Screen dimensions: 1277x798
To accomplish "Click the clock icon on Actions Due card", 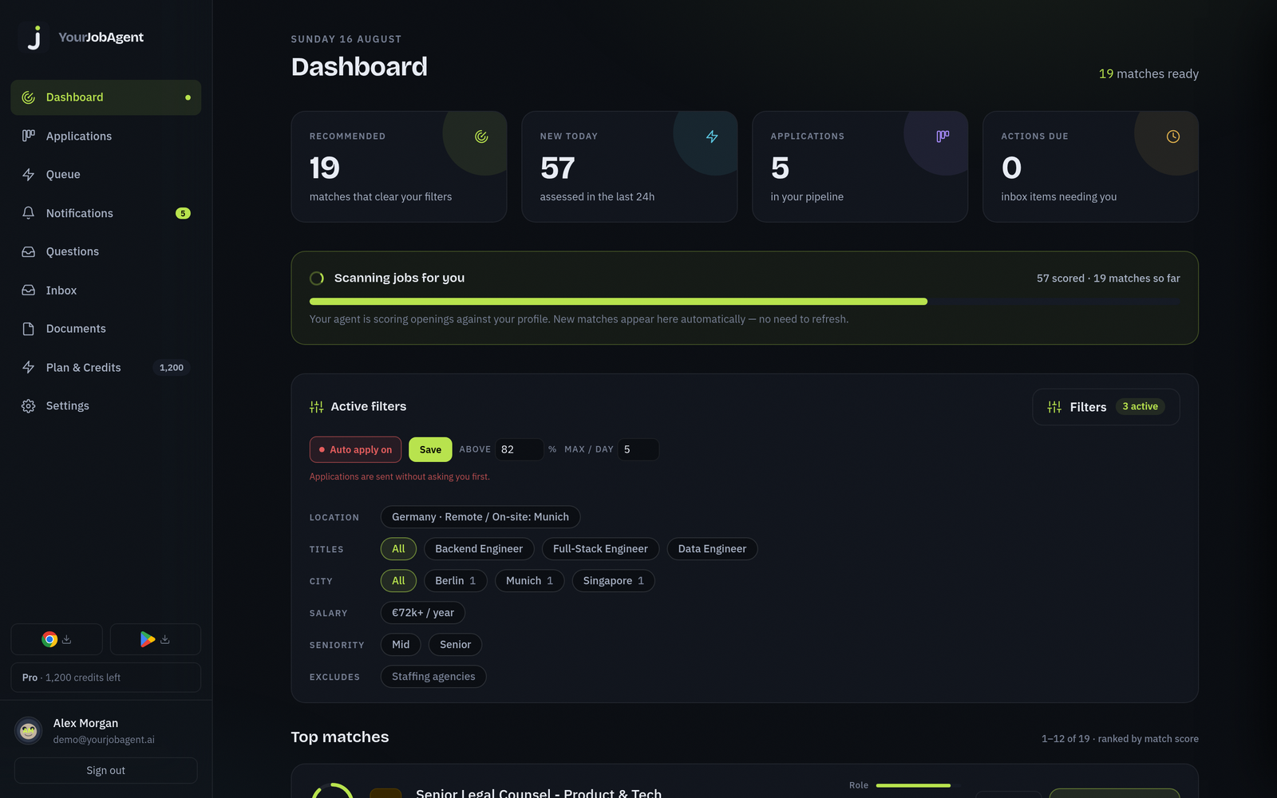I will pyautogui.click(x=1173, y=136).
